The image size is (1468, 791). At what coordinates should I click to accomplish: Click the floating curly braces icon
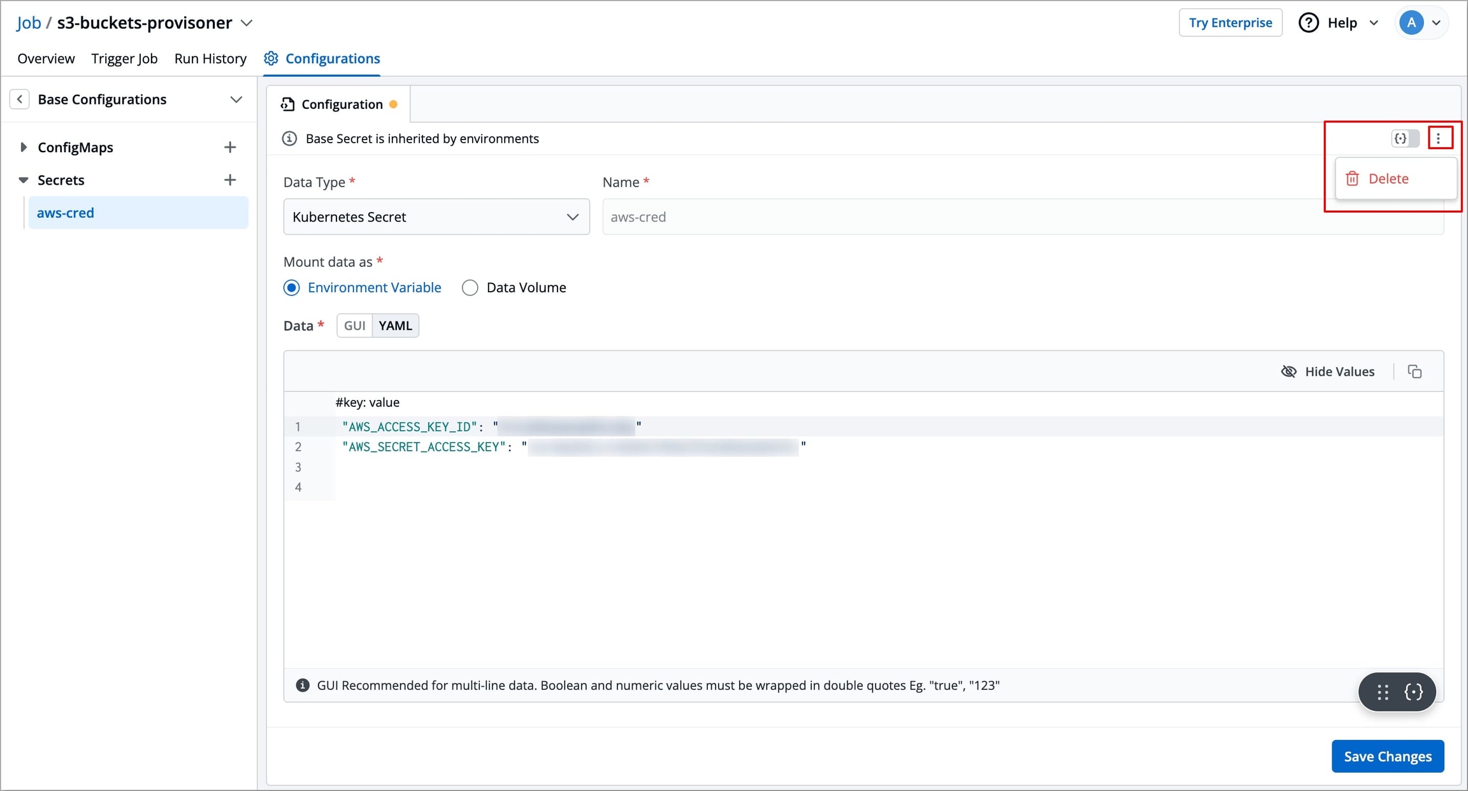click(x=1413, y=692)
